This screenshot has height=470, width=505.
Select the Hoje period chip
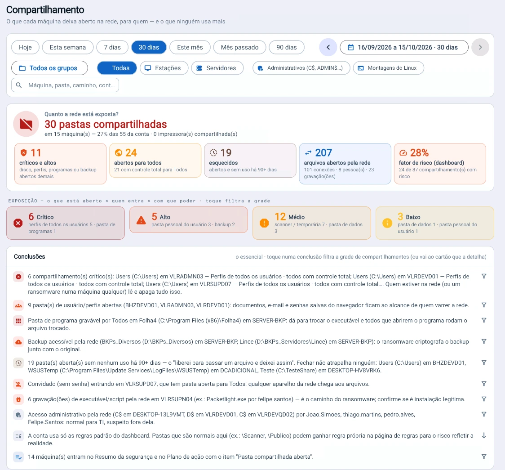[25, 47]
